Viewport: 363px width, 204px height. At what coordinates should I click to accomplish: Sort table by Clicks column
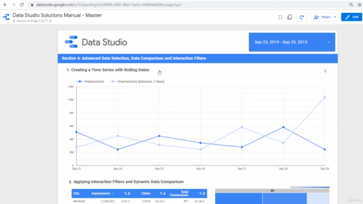click(x=146, y=193)
